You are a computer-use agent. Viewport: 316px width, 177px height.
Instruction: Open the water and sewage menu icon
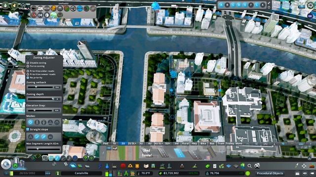[107, 166]
